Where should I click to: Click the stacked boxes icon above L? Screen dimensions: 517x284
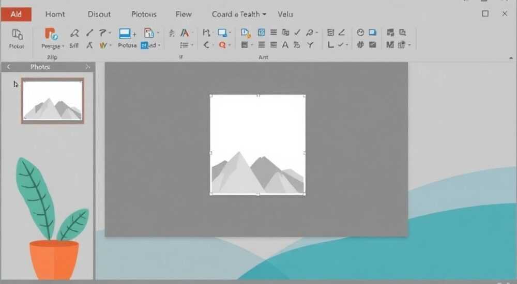(330, 33)
